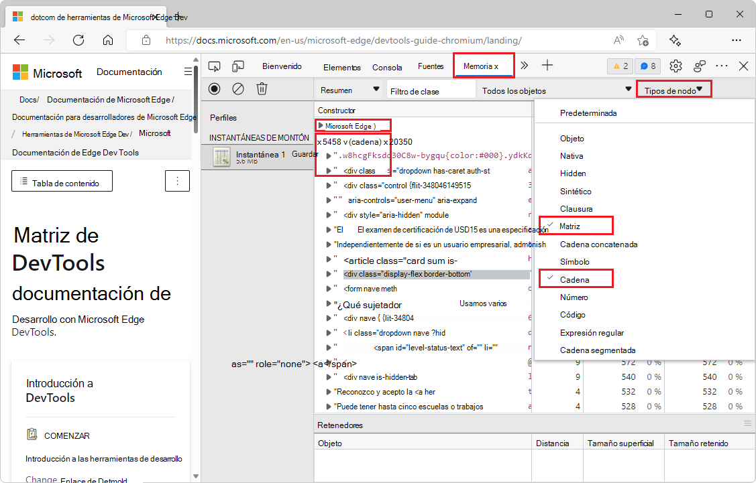The height and width of the screenshot is (483, 756).
Task: Click the browser address bar URL
Action: (x=343, y=40)
